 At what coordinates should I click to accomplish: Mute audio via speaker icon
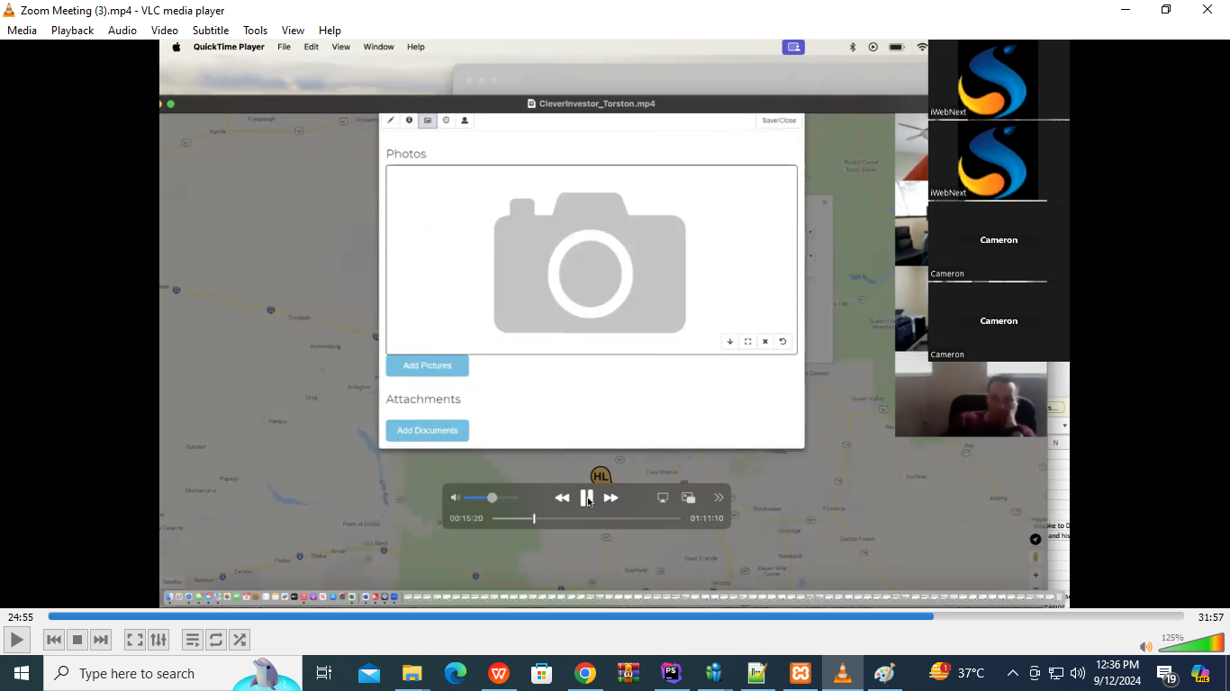point(1145,646)
